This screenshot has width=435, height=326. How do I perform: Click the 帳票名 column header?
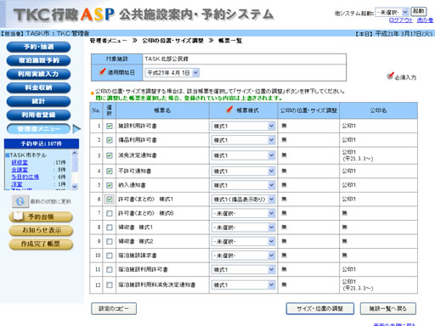coord(162,110)
